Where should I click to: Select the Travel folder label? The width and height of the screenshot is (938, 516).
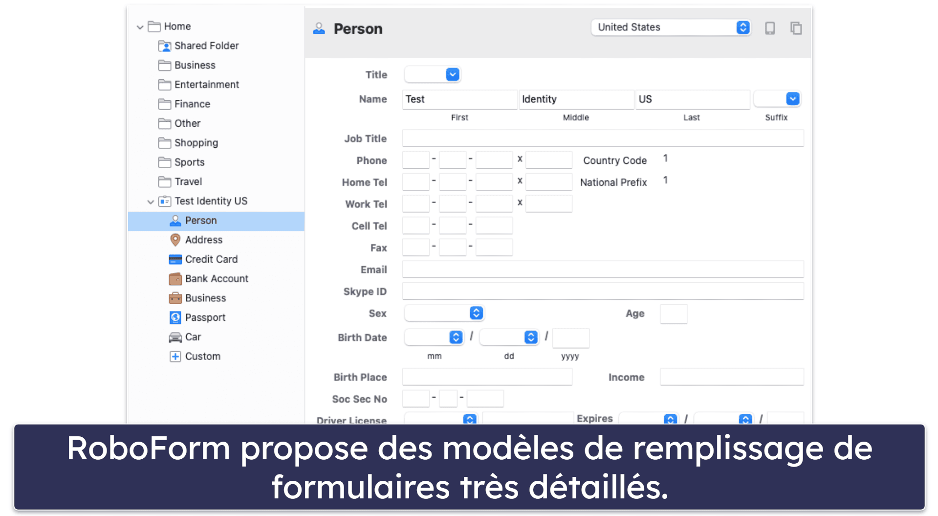click(188, 181)
